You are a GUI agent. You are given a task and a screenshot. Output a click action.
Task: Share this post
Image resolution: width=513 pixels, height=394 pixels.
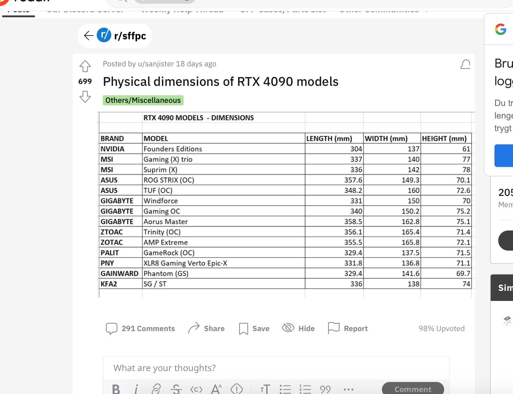(x=206, y=329)
